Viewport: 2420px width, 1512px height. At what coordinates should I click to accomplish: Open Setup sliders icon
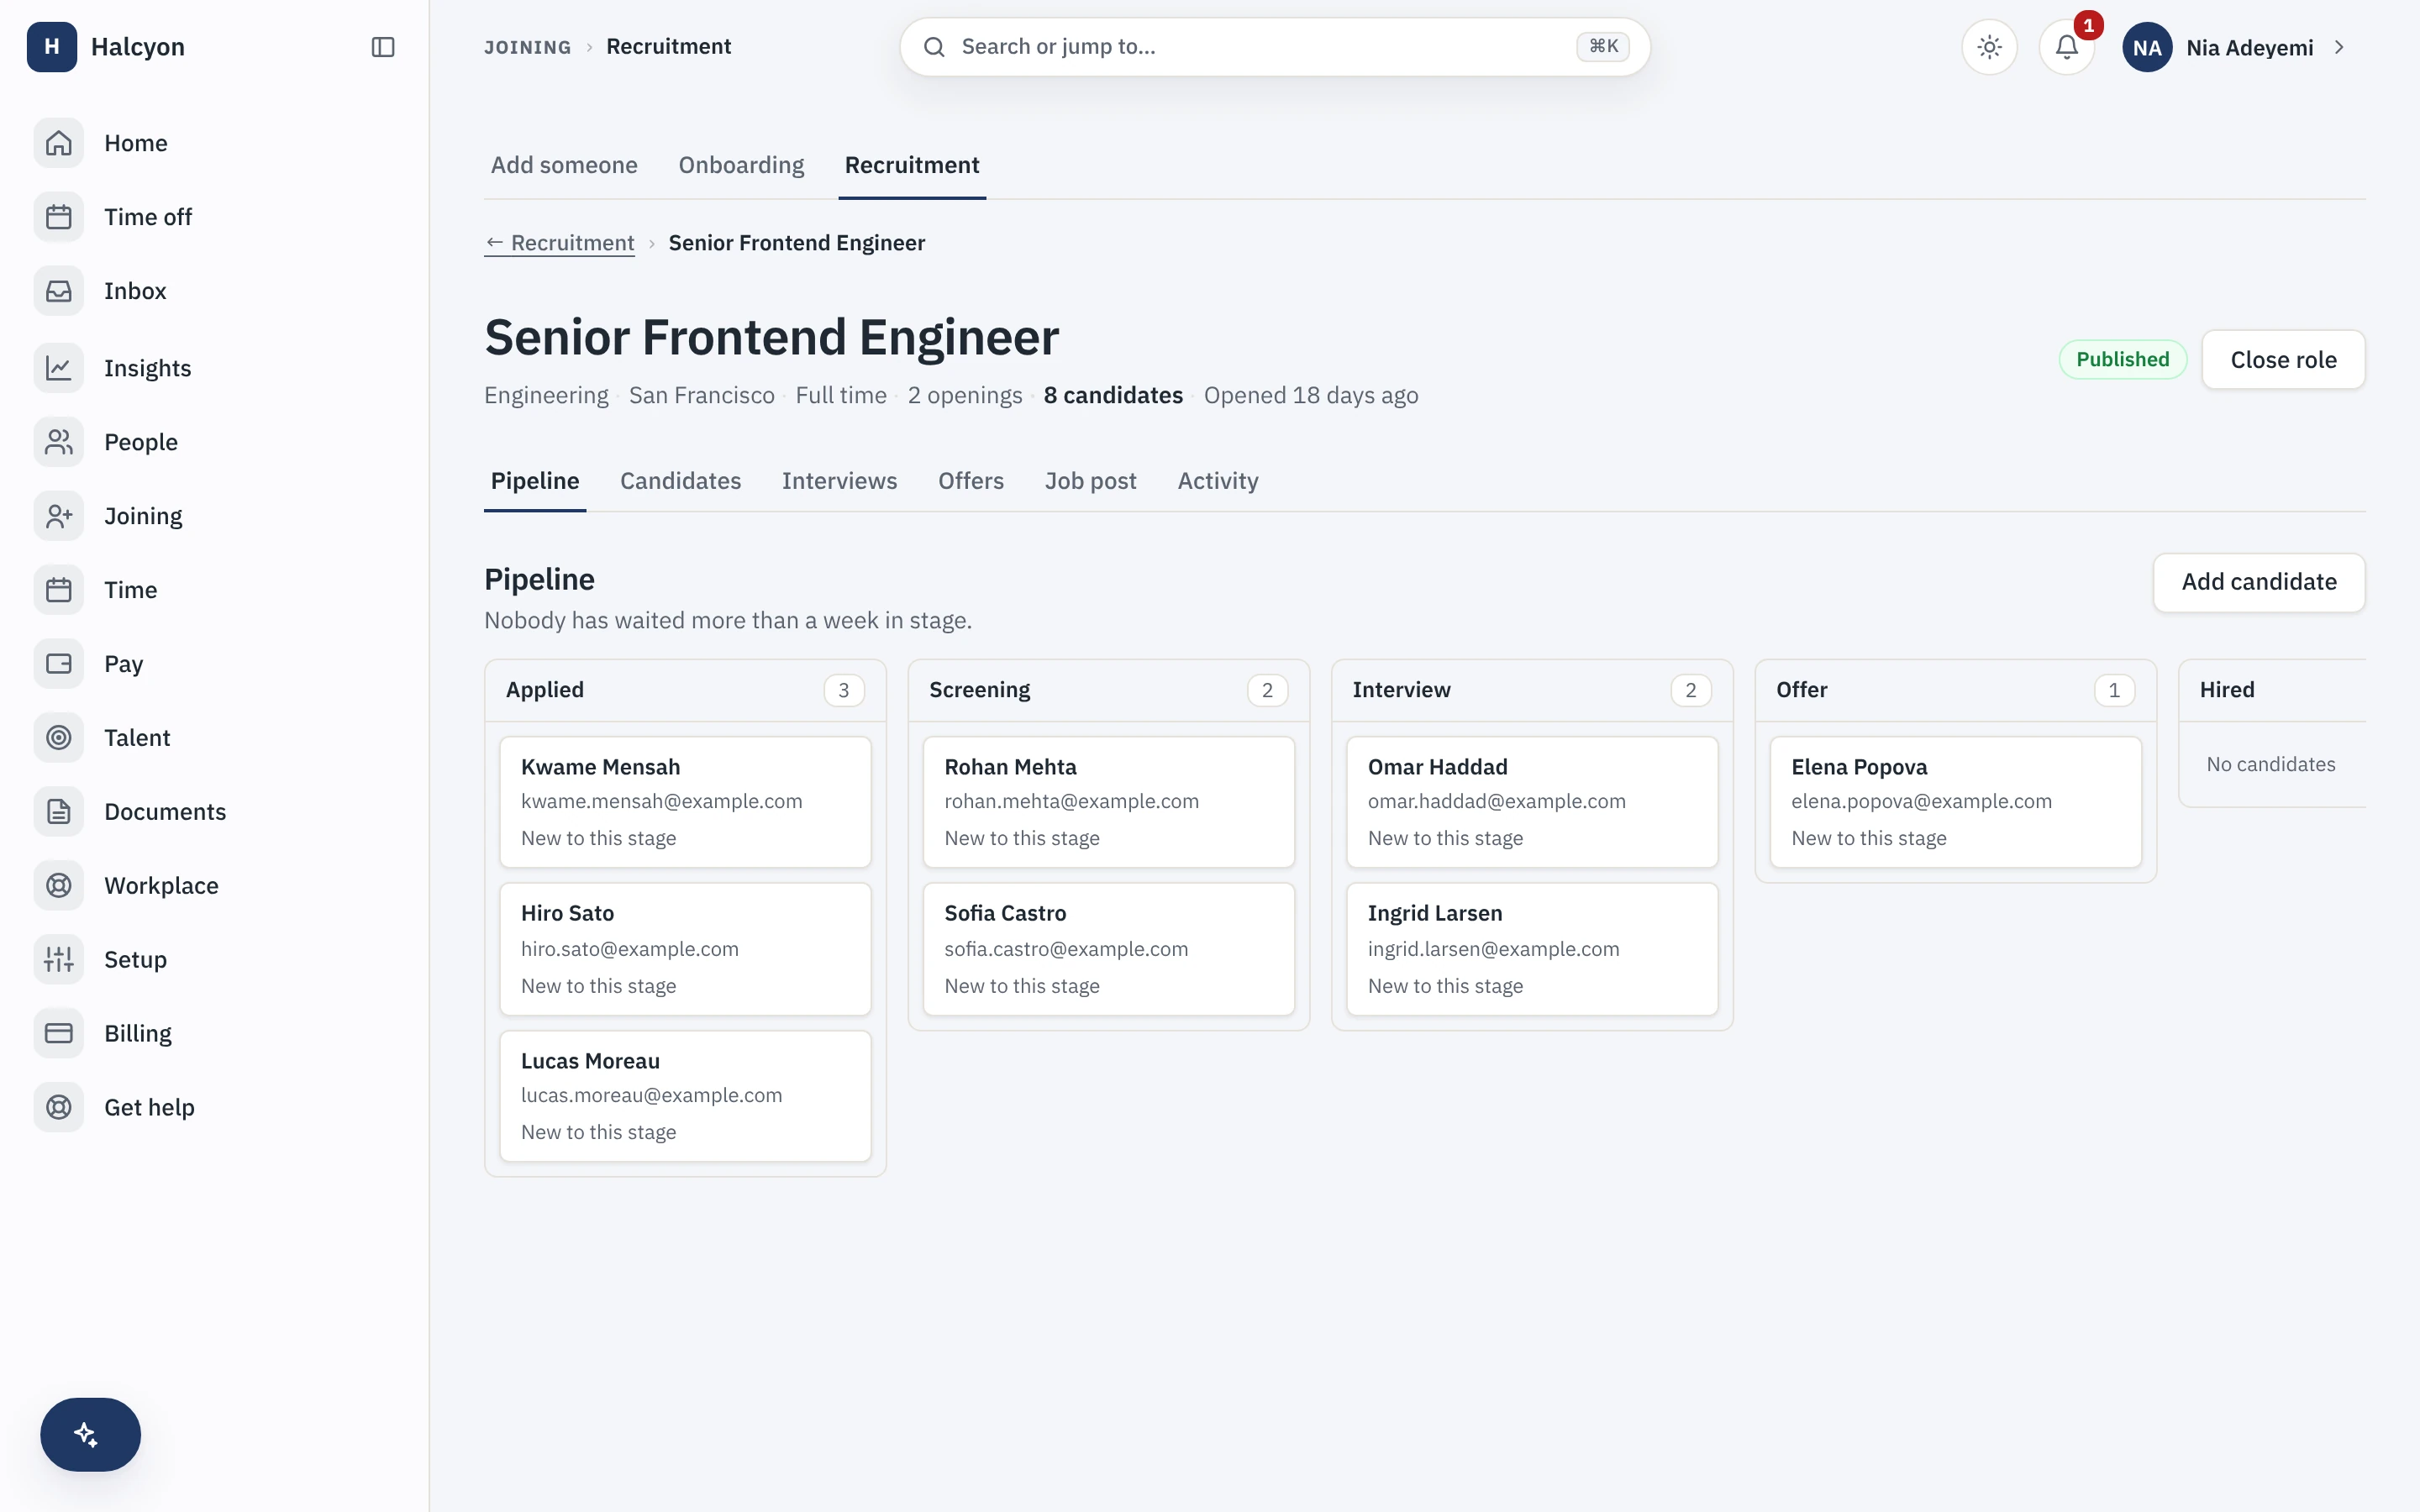pyautogui.click(x=59, y=960)
